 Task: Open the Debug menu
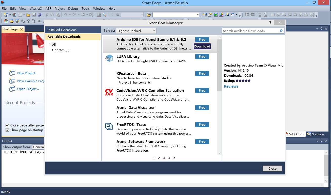[x=73, y=8]
